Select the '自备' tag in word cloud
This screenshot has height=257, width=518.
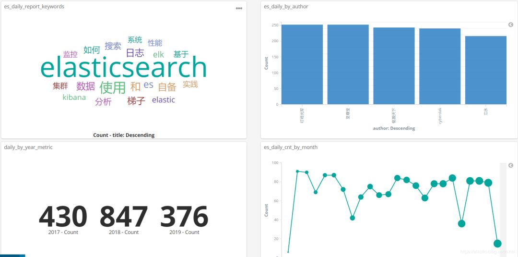pos(167,87)
